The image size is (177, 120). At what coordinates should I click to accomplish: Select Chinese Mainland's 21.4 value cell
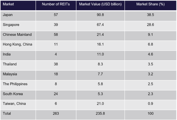(100, 35)
